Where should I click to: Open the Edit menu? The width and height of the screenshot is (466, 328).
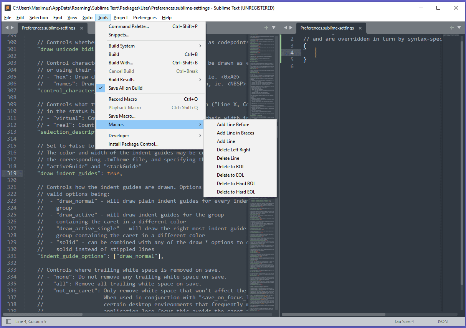[20, 18]
